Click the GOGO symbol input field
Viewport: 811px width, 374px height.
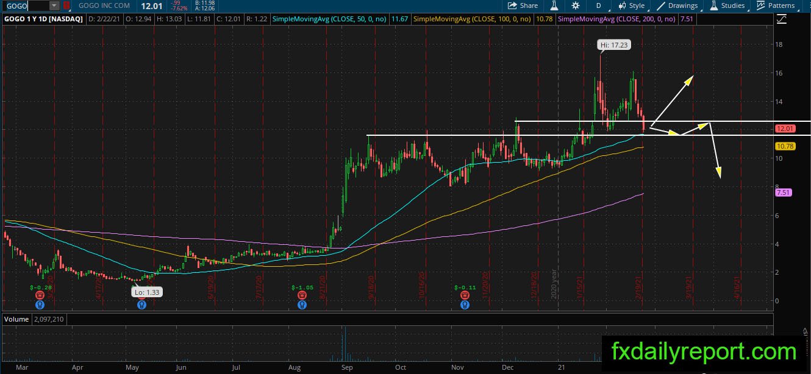[26, 5]
